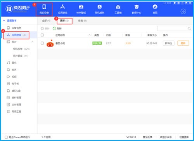Click old version value 2.7.1
This screenshot has height=141, width=194.
(109, 43)
